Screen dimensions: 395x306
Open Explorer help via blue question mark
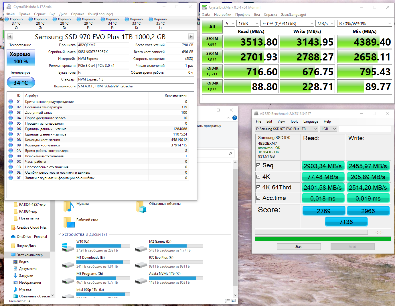click(235, 118)
